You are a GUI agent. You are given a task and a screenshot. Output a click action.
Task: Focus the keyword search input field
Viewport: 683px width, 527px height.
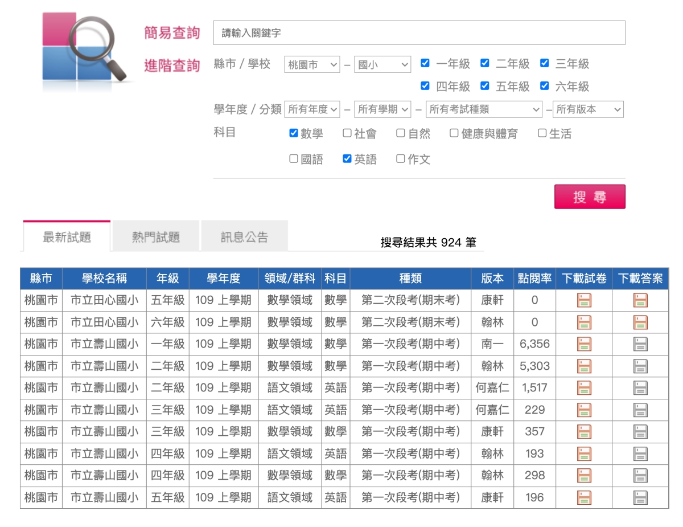(x=419, y=33)
